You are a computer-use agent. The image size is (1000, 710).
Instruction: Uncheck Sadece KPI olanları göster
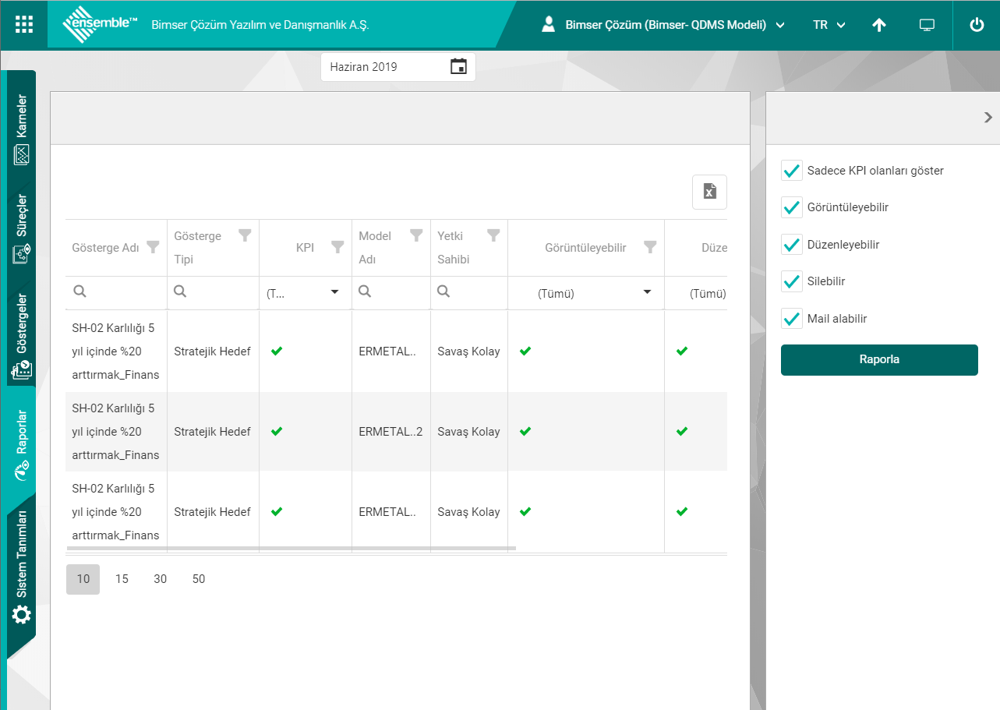pos(792,171)
